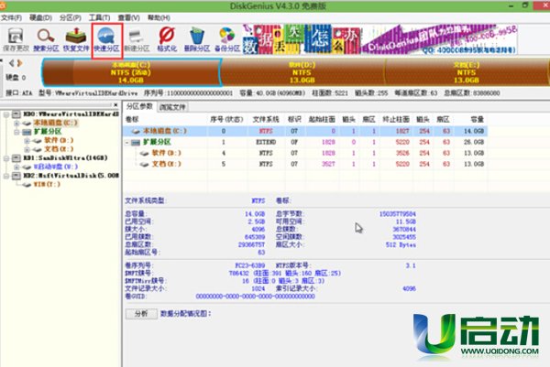
Task: Click the 文件系统 column header
Action: 266,120
